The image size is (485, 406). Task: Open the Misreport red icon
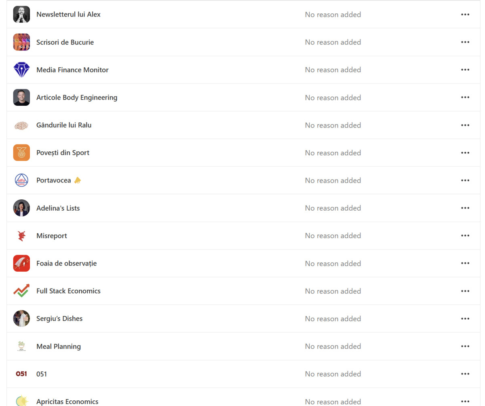coord(21,236)
